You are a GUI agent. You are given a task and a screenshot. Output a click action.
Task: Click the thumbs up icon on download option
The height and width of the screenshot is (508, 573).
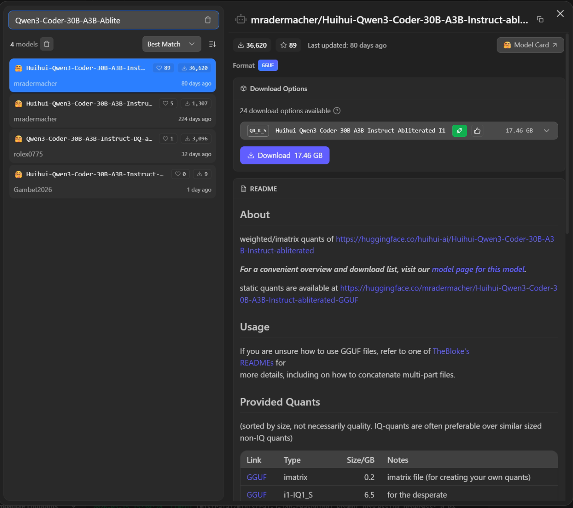coord(477,131)
